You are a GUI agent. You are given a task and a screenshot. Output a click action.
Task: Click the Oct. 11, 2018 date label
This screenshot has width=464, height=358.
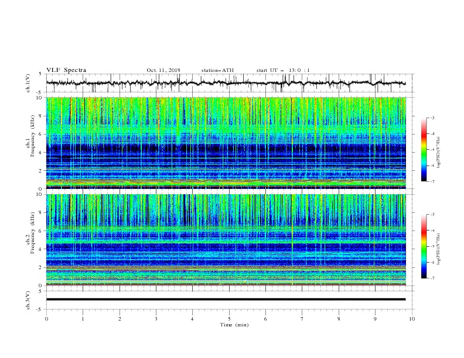(163, 70)
